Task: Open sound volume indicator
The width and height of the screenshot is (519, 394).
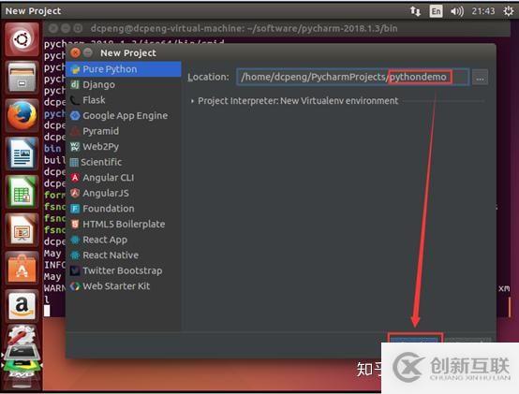Action: [457, 11]
